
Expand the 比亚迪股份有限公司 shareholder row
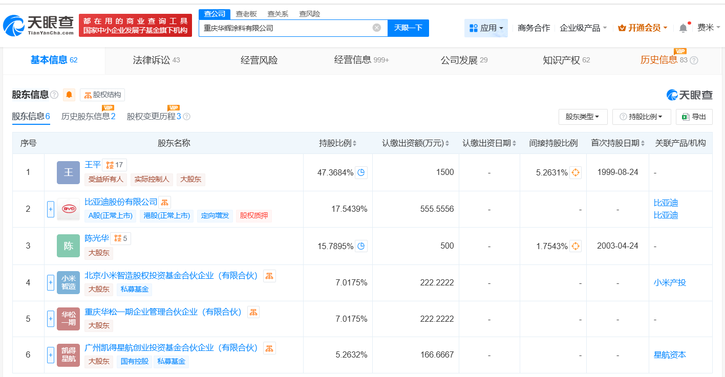pos(51,209)
